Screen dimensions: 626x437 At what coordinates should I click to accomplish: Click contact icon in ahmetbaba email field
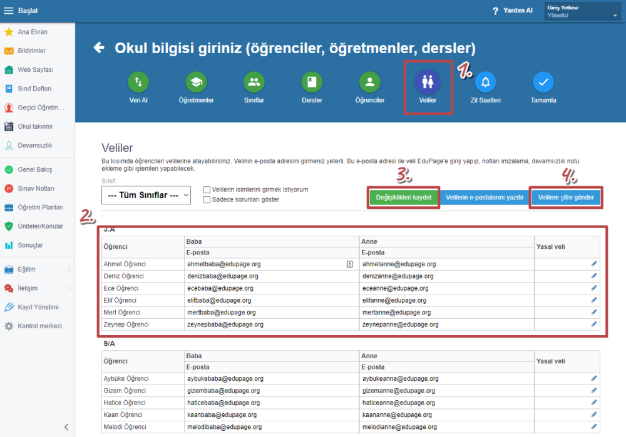pos(350,264)
